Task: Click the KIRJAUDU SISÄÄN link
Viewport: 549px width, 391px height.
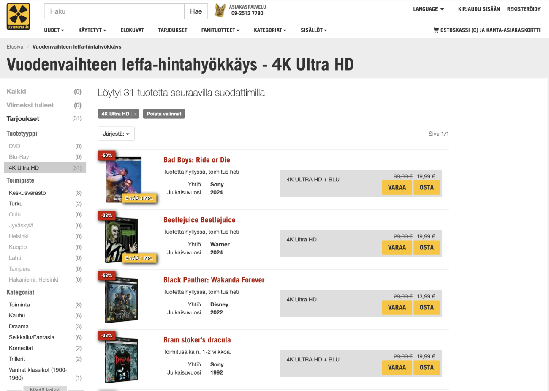Action: tap(479, 9)
